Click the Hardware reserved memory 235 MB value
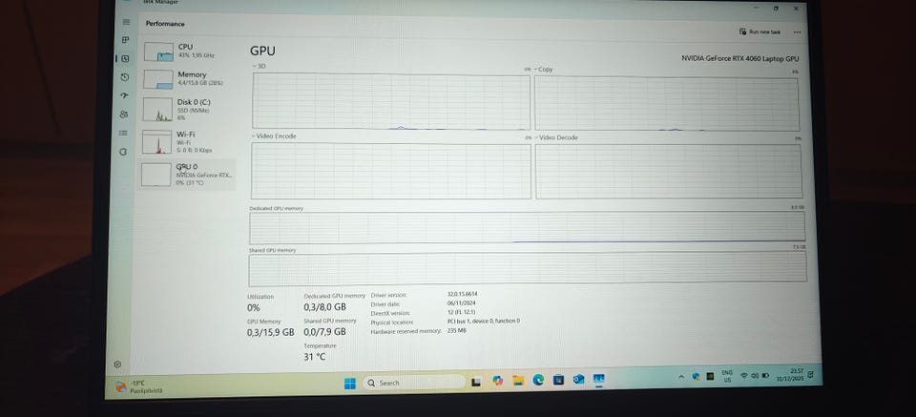The height and width of the screenshot is (417, 916). pos(456,330)
